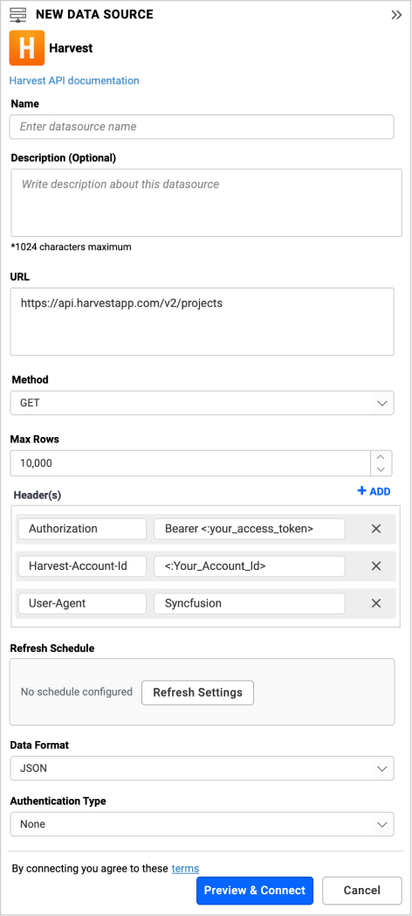Focus the Description text area
Image resolution: width=412 pixels, height=916 pixels.
[206, 203]
